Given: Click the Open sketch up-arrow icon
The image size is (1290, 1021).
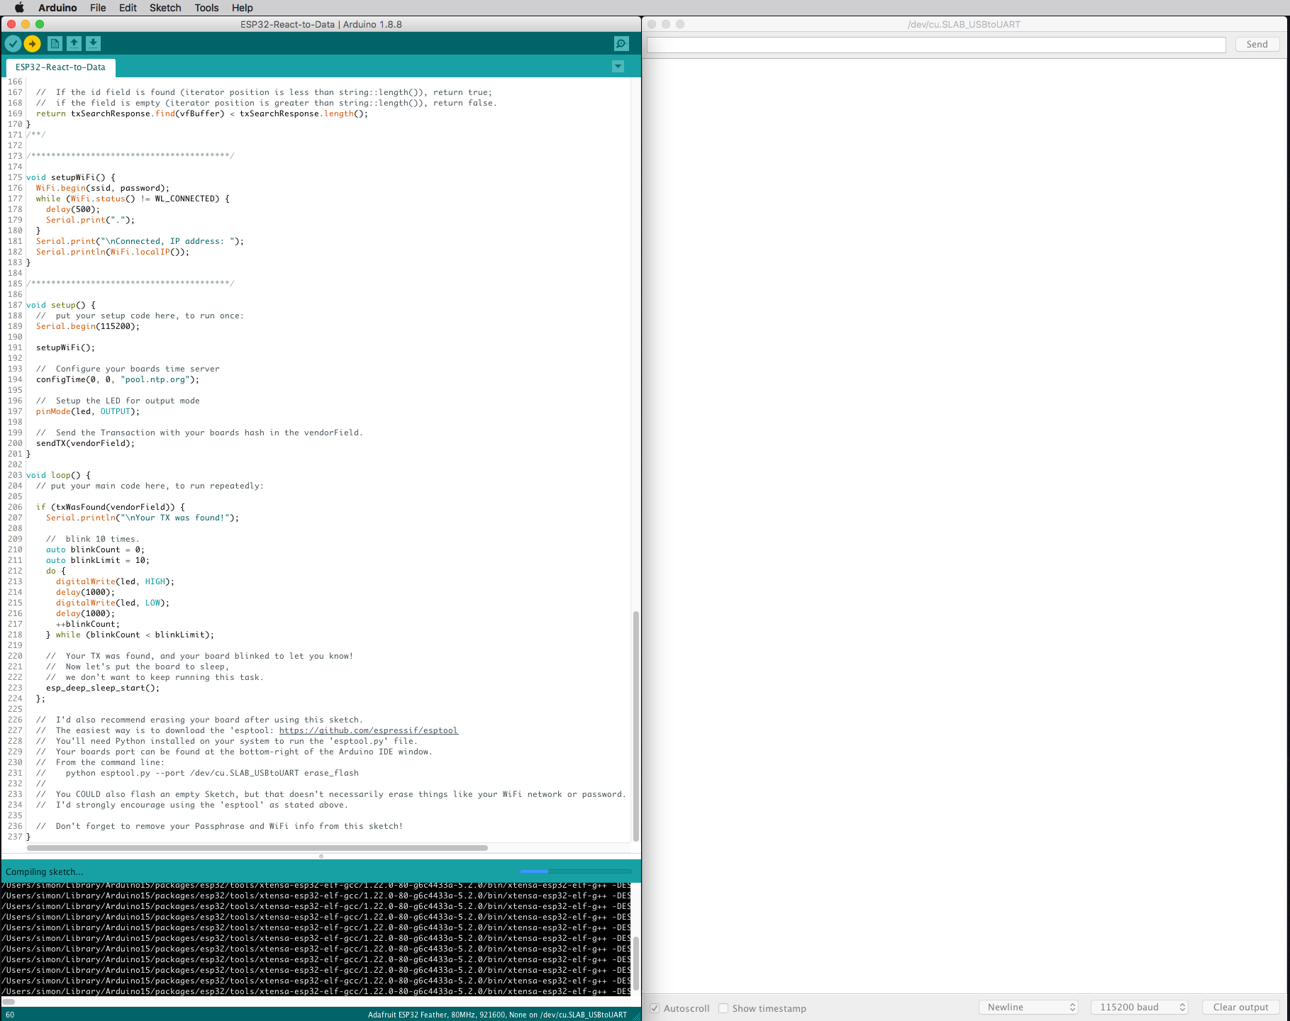Looking at the screenshot, I should click(x=74, y=44).
